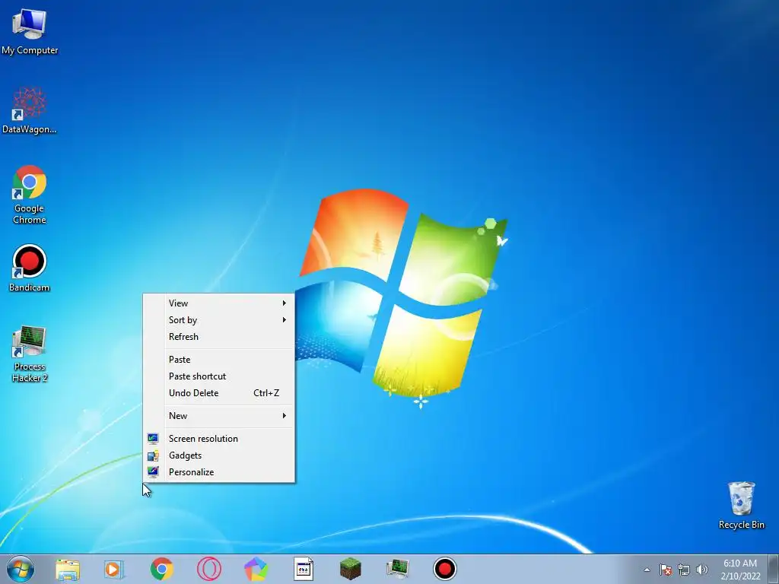Choose Refresh from the context menu
779x584 pixels.
(218, 337)
